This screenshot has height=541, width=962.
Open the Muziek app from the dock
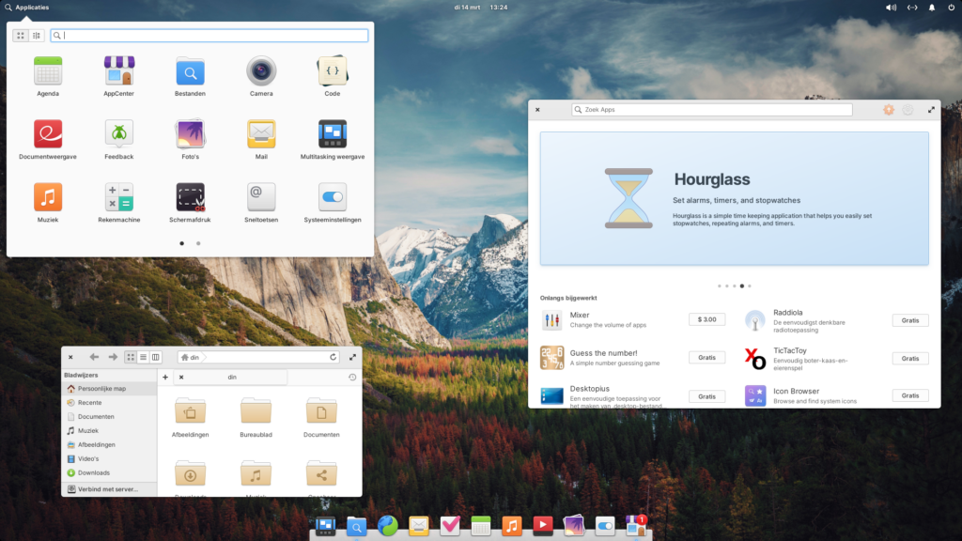pyautogui.click(x=511, y=527)
